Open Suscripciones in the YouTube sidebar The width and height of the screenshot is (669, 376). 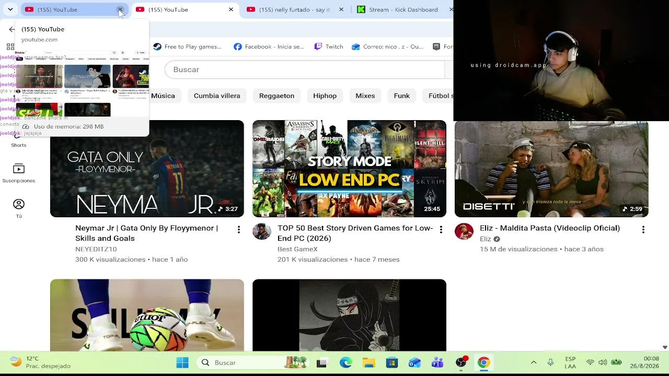[19, 174]
